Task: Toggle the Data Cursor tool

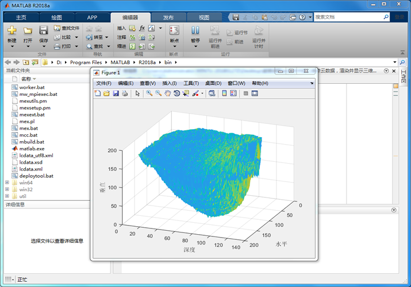Action: click(186, 93)
